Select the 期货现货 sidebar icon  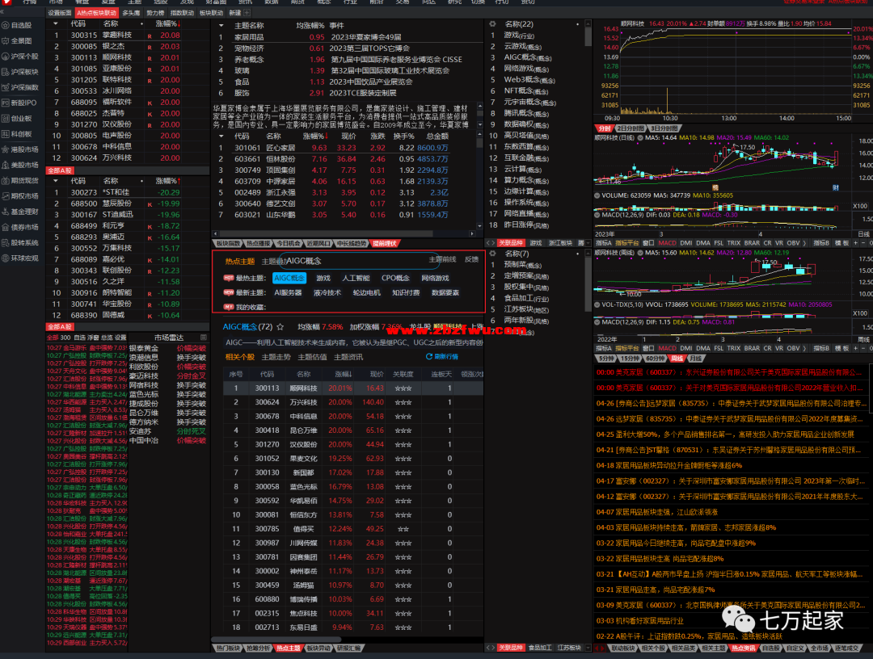pyautogui.click(x=6, y=181)
